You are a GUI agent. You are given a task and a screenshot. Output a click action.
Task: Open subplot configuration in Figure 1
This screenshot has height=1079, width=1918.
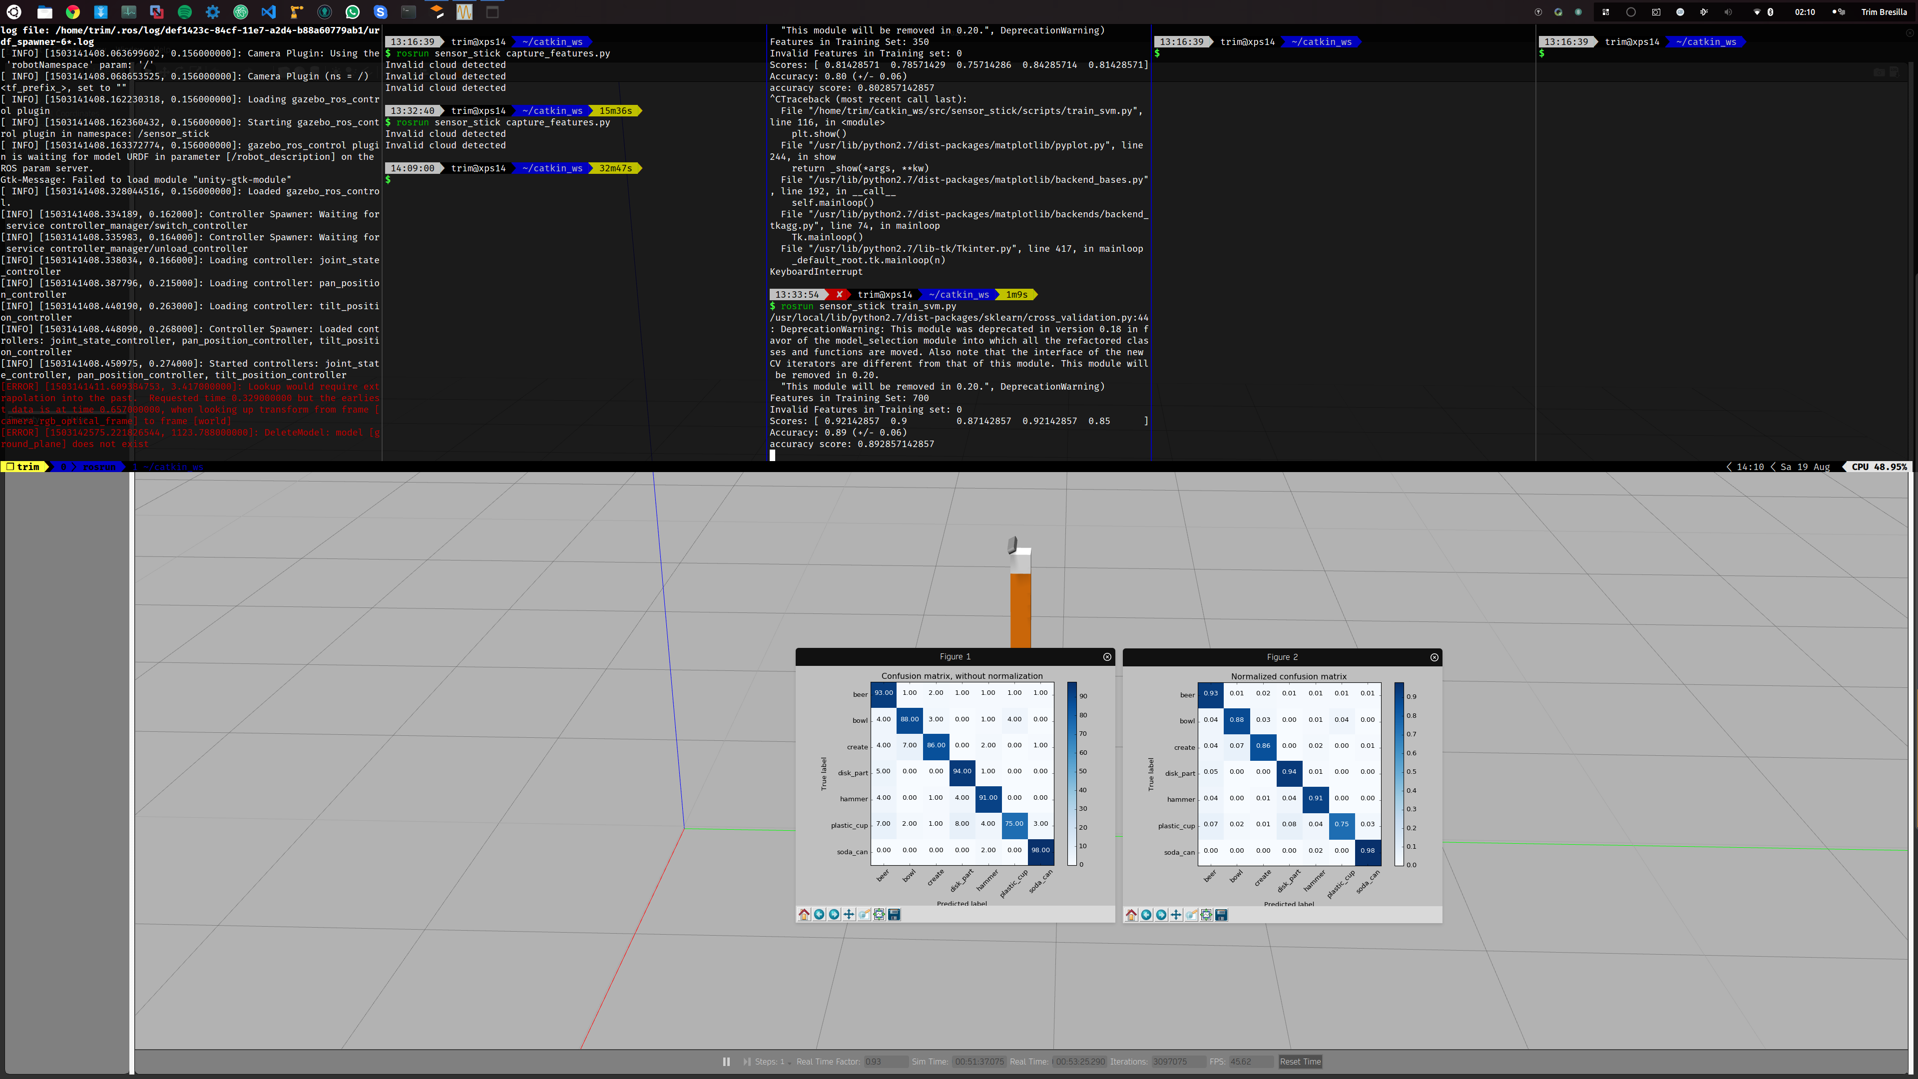[879, 915]
